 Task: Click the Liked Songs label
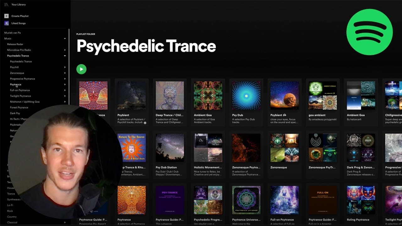click(x=19, y=23)
